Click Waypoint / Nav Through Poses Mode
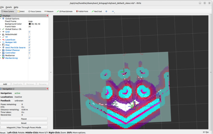Viewport: 213px width, 134px height. pos(24,128)
